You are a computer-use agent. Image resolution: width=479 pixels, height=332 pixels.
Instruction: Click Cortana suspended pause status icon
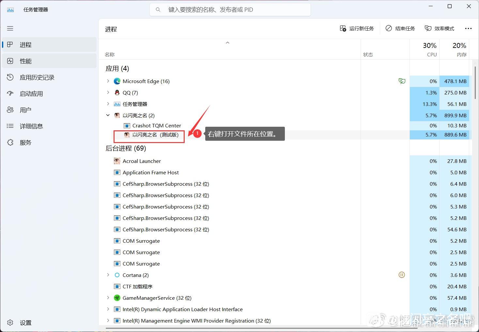pos(402,275)
